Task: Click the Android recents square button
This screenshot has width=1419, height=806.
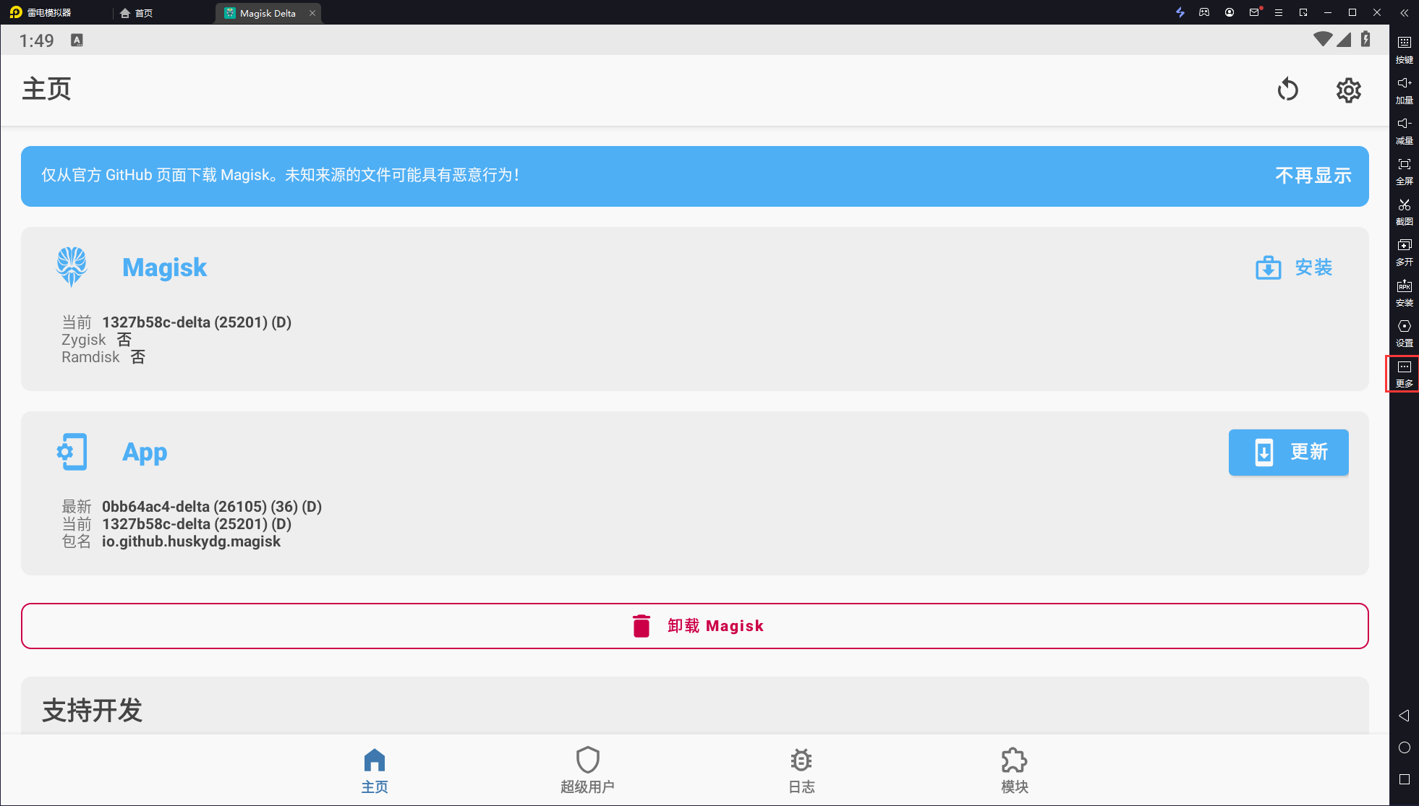Action: tap(1405, 779)
